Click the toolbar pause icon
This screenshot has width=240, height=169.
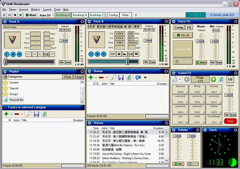point(10,15)
